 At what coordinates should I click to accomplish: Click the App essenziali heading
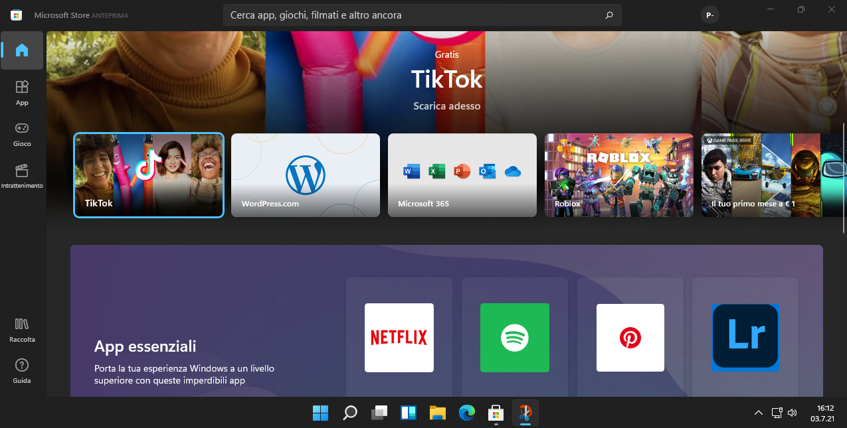145,346
